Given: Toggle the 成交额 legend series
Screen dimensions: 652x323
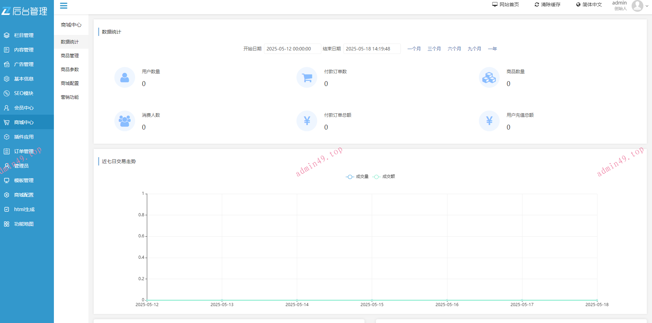Looking at the screenshot, I should click(384, 177).
